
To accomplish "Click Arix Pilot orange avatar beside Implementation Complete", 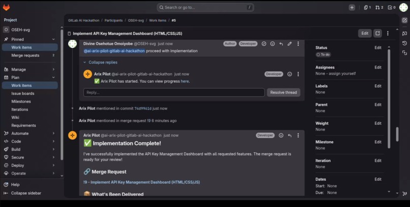I will point(72,135).
